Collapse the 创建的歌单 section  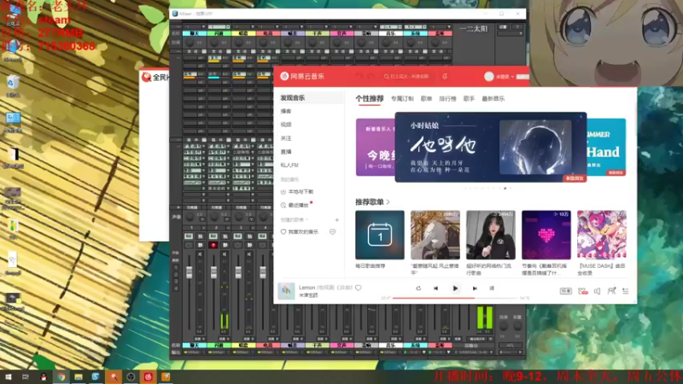click(x=294, y=220)
